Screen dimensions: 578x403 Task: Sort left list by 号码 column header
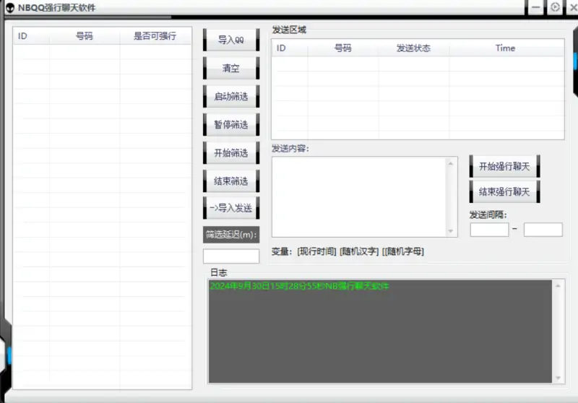85,36
